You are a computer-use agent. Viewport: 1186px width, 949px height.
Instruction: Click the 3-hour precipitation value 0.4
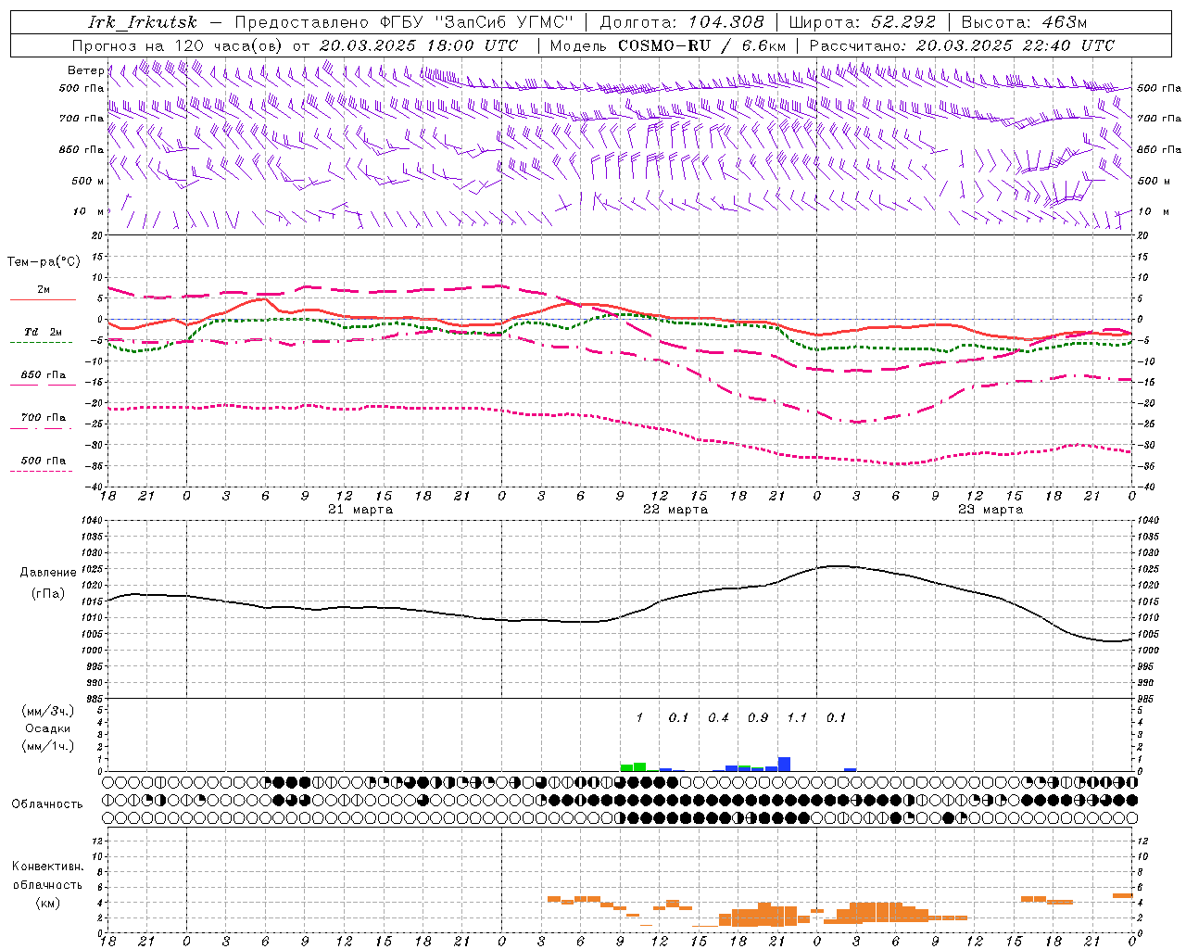point(718,717)
